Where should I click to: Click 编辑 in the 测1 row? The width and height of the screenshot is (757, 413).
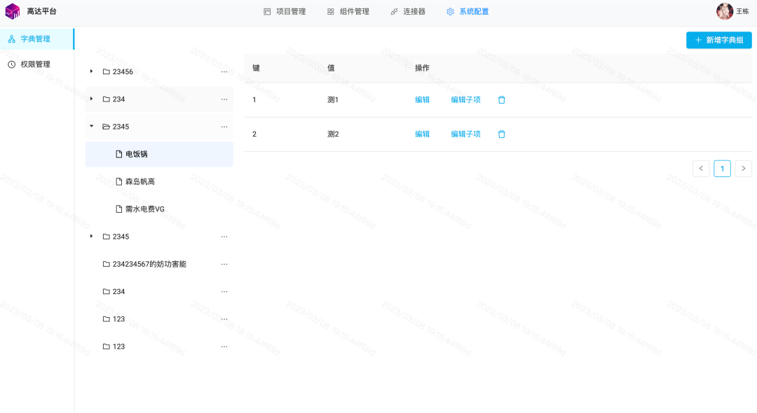coord(423,100)
